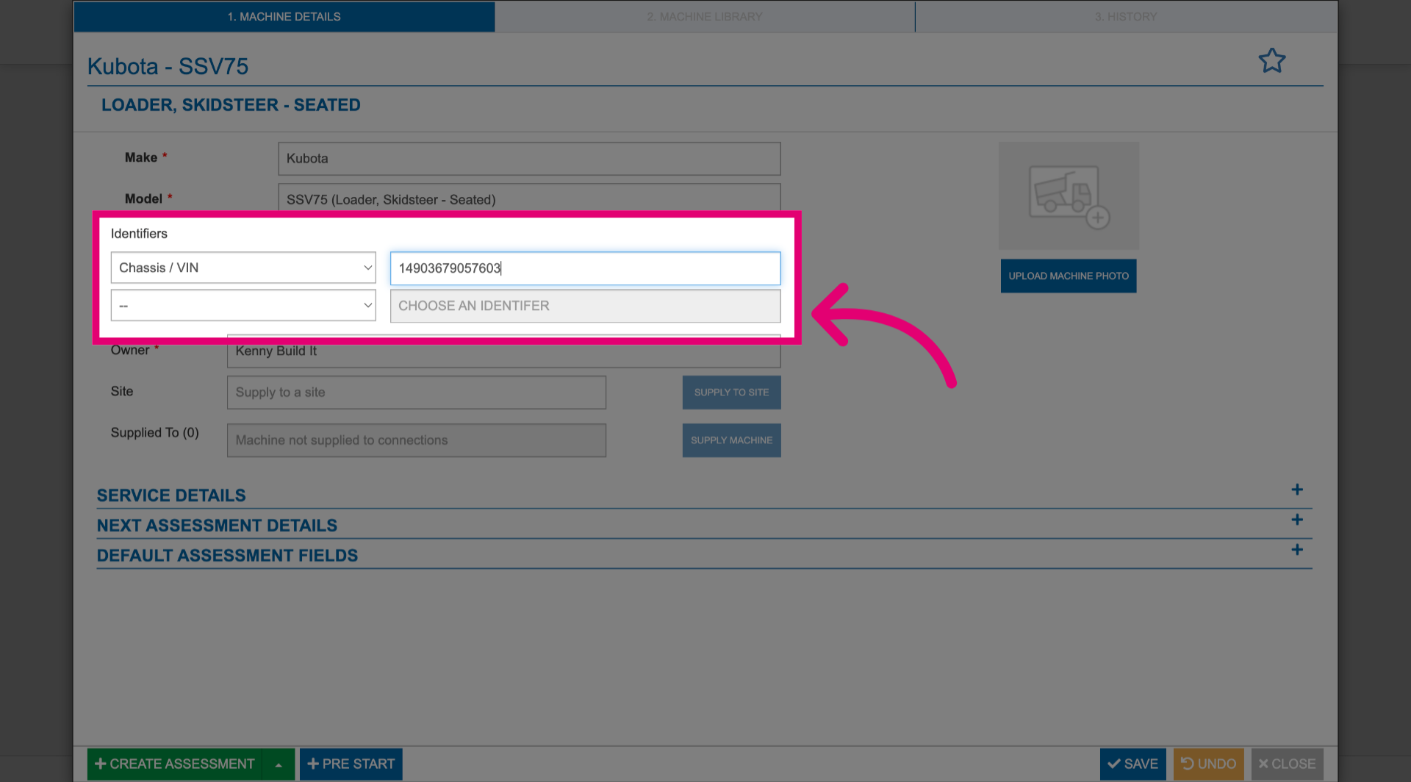
Task: Click the Pre Start button
Action: tap(351, 764)
